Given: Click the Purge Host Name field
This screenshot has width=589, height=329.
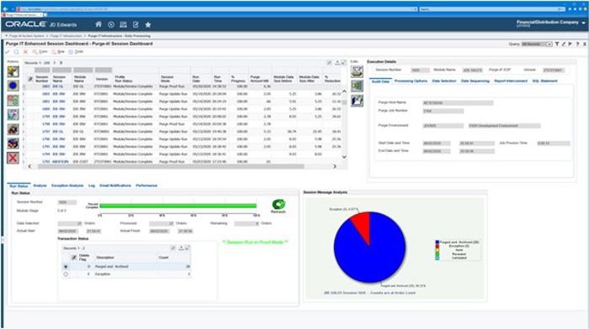Looking at the screenshot, I should (x=458, y=102).
